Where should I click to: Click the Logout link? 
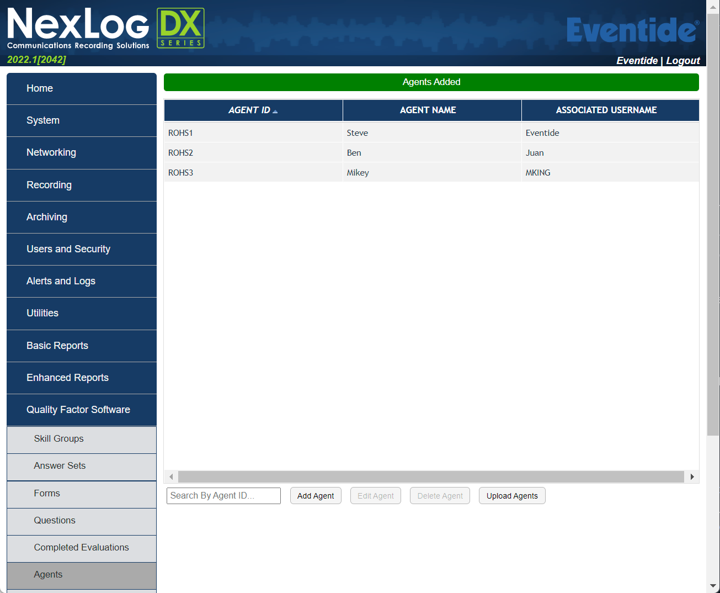682,61
